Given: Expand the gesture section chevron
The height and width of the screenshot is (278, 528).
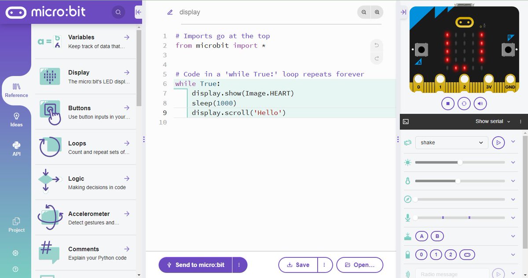Looking at the screenshot, I should (x=513, y=142).
